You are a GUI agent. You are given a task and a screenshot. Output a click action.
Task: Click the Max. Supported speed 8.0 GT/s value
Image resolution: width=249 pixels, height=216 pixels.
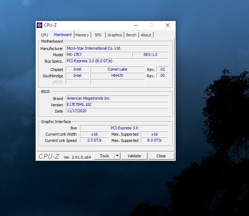coord(154,141)
